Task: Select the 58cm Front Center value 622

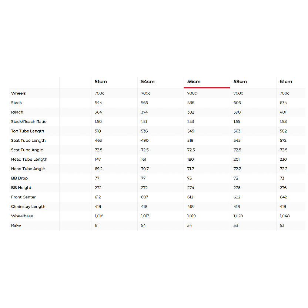Action: [237, 197]
